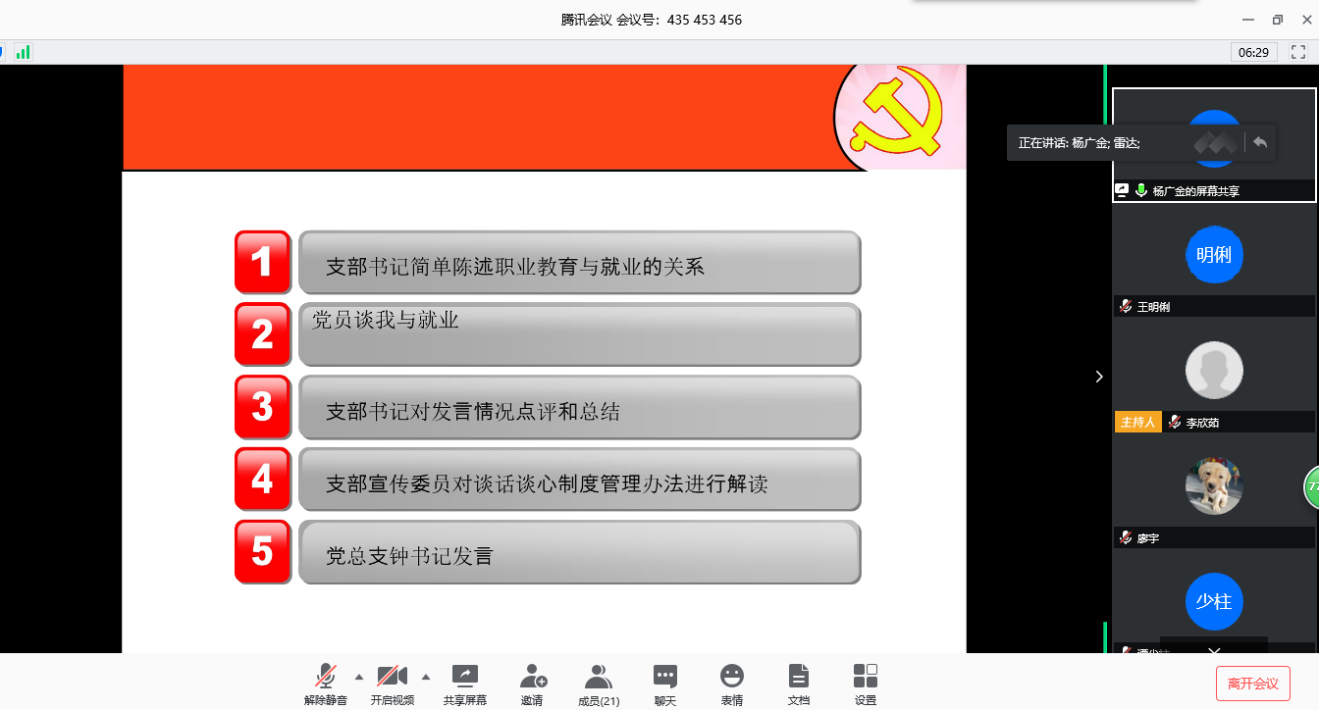Collapse participant sidebar with chevron arrow
Viewport: 1319px width, 710px height.
tap(1099, 377)
